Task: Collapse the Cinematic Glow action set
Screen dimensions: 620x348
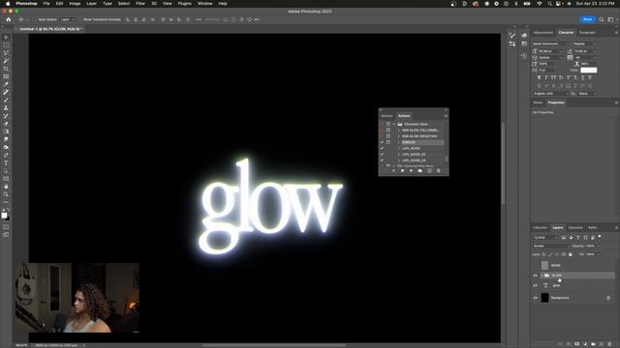Action: pyautogui.click(x=394, y=124)
